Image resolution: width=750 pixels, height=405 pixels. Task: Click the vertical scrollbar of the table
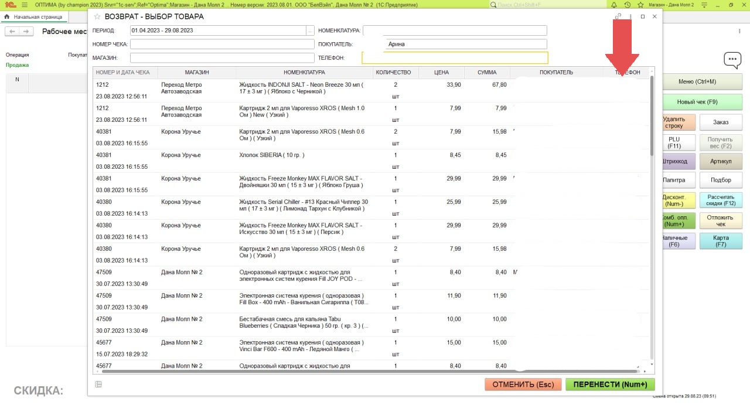pyautogui.click(x=652, y=117)
